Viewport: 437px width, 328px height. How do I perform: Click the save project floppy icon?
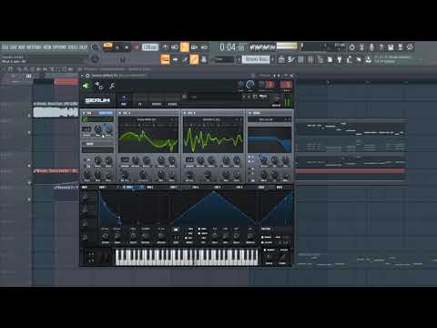coord(391,47)
